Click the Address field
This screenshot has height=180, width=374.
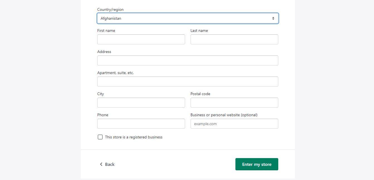point(188,60)
